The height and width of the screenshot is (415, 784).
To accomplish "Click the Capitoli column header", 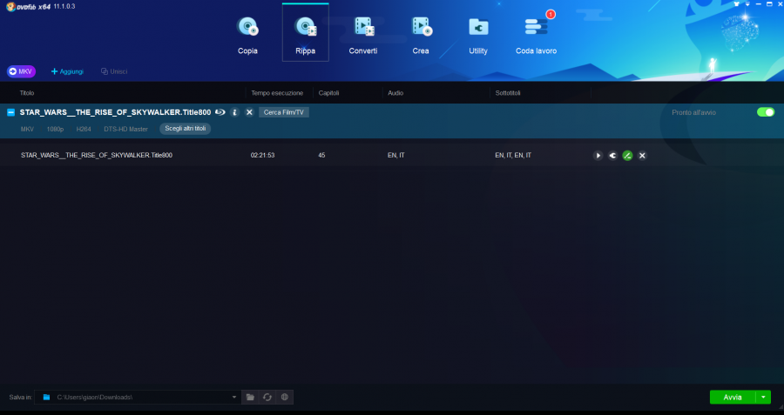I will tap(329, 93).
